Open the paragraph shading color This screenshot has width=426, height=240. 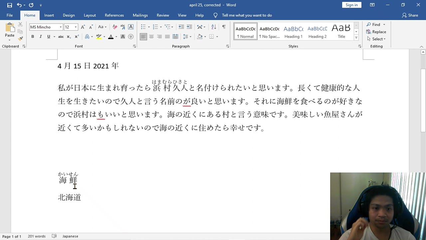point(200,37)
